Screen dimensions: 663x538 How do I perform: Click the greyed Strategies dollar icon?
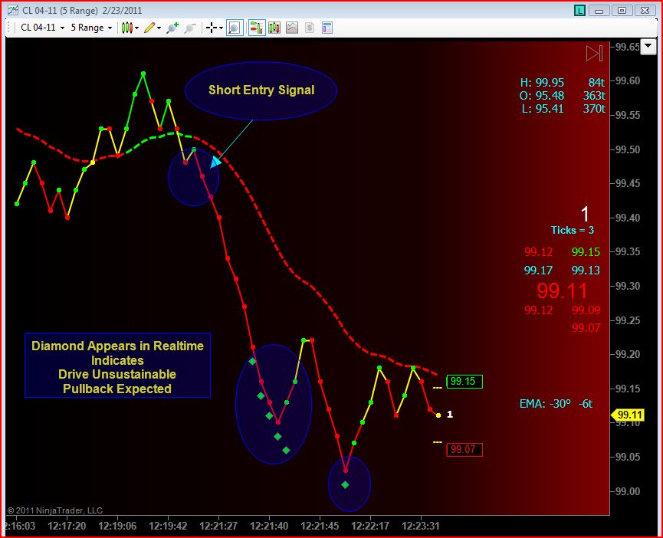pyautogui.click(x=310, y=28)
